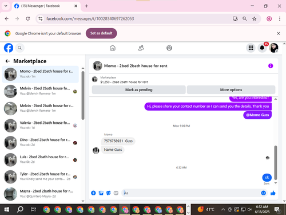This screenshot has width=286, height=215.
Task: Show hidden system tray icons chevron
Action: [223, 209]
